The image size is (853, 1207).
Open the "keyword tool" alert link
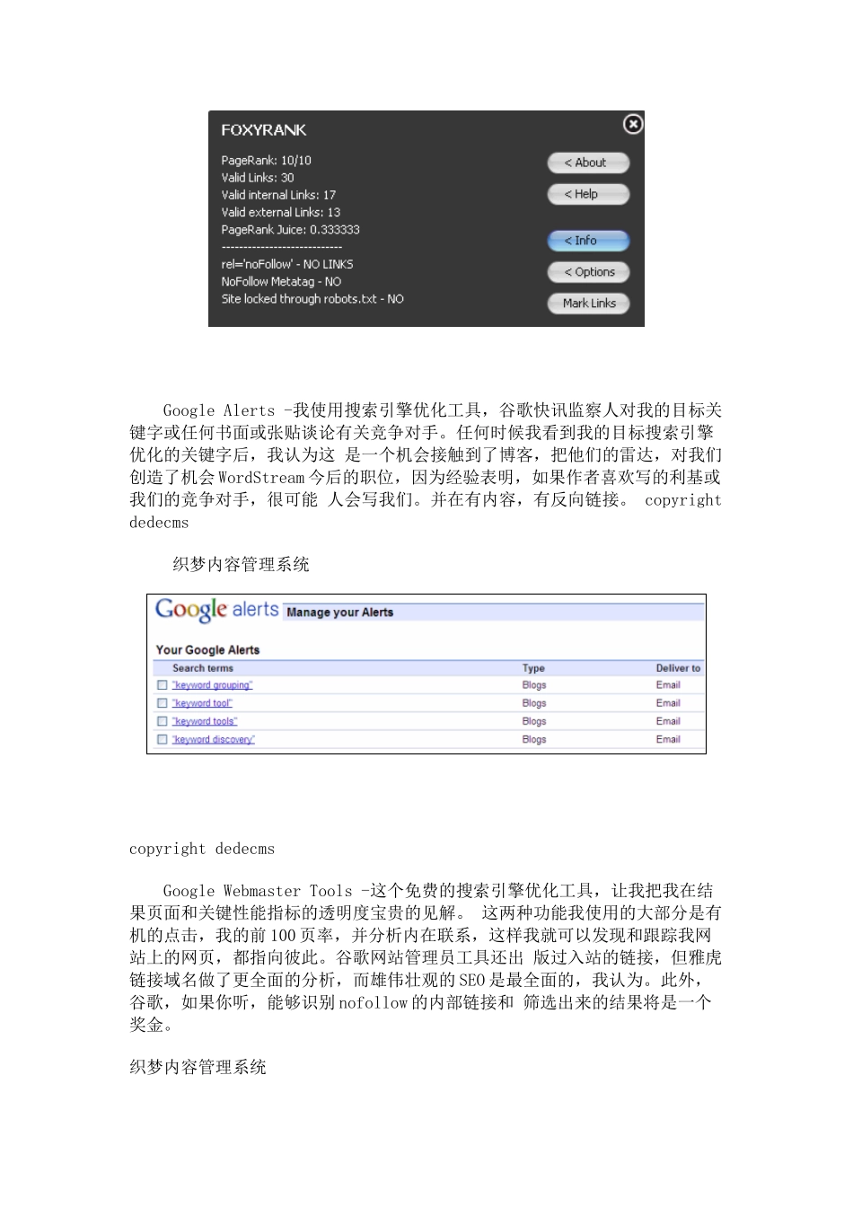click(x=202, y=703)
